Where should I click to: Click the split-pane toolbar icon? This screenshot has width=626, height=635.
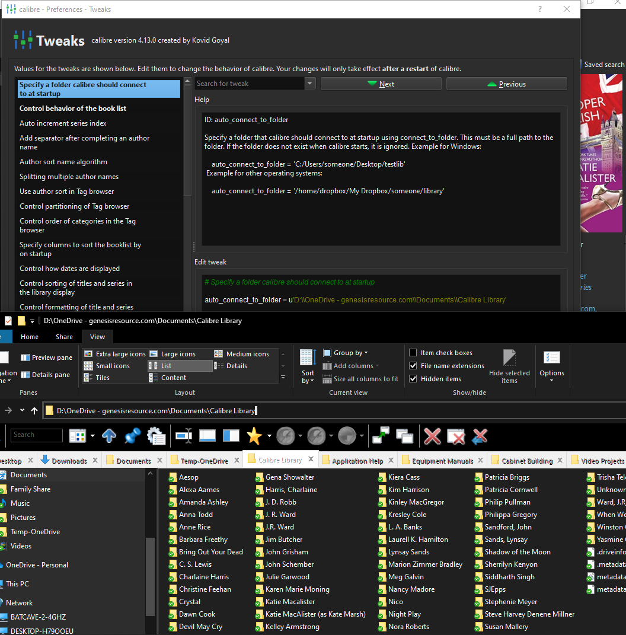point(231,436)
